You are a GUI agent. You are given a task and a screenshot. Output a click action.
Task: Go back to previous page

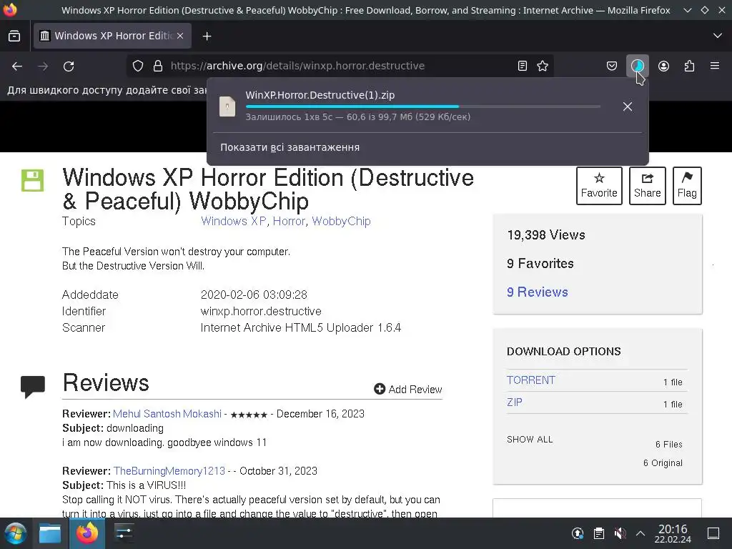[17, 66]
